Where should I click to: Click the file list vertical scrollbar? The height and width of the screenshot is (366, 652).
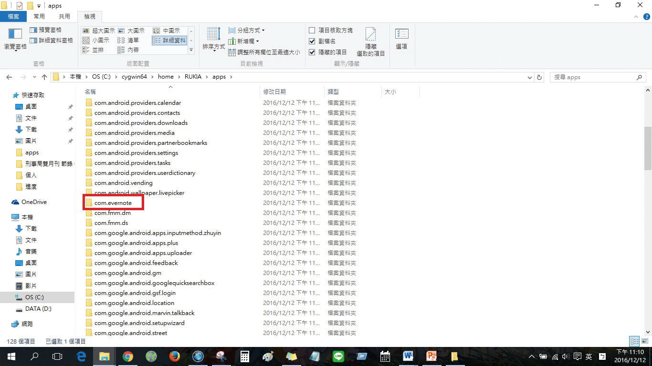648,148
